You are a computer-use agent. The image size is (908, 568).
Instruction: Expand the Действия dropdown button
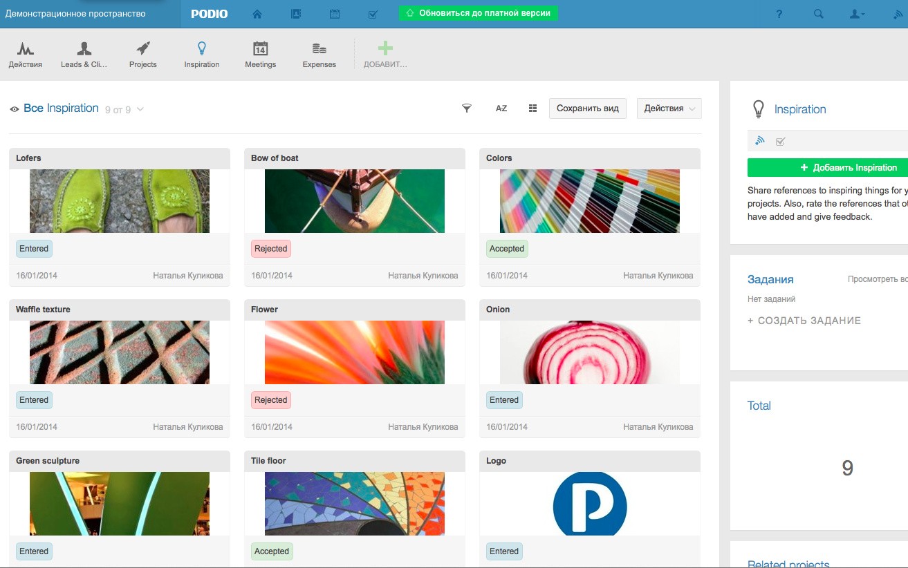click(x=669, y=108)
